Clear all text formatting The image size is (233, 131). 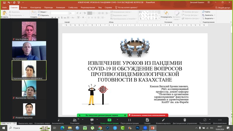85,13
